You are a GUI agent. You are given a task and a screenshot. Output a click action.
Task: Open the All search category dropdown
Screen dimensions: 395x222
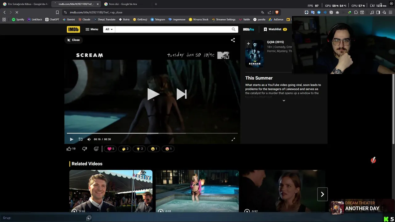[109, 29]
